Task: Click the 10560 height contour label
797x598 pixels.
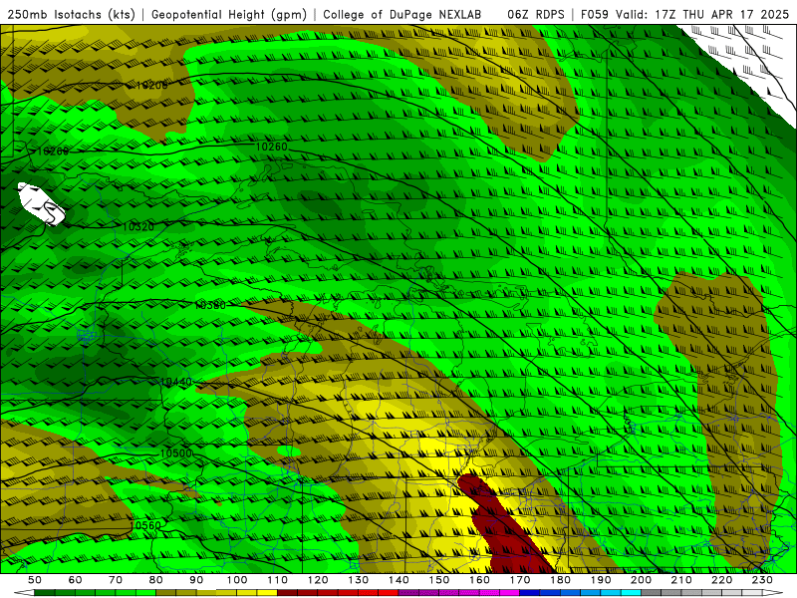Action: click(x=145, y=525)
